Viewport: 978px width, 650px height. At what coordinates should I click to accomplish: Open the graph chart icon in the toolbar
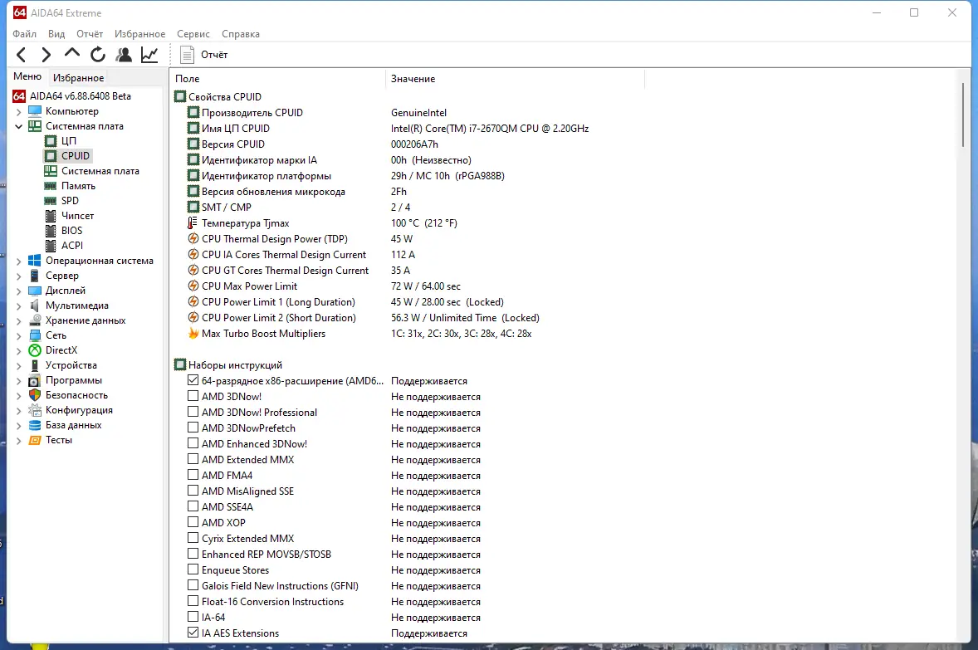(149, 55)
